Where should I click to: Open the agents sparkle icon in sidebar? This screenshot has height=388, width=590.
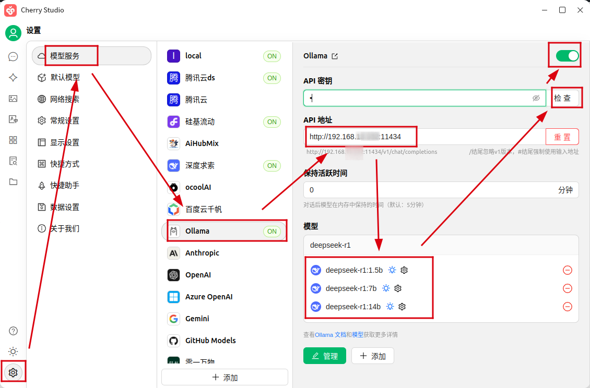(13, 77)
